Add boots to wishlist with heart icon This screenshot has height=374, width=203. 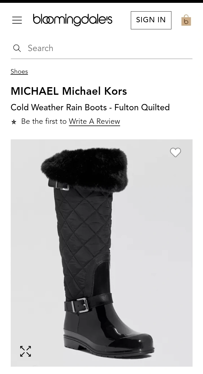point(175,153)
